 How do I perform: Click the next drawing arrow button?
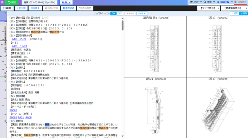click(x=142, y=14)
